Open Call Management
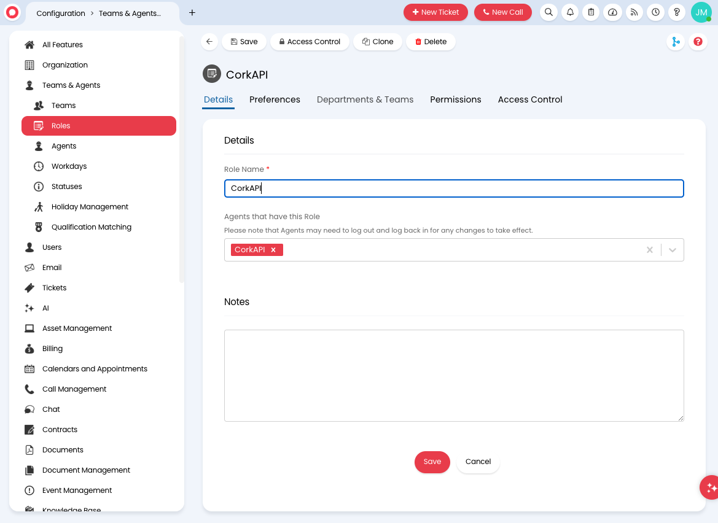This screenshot has width=718, height=523. 99,389
